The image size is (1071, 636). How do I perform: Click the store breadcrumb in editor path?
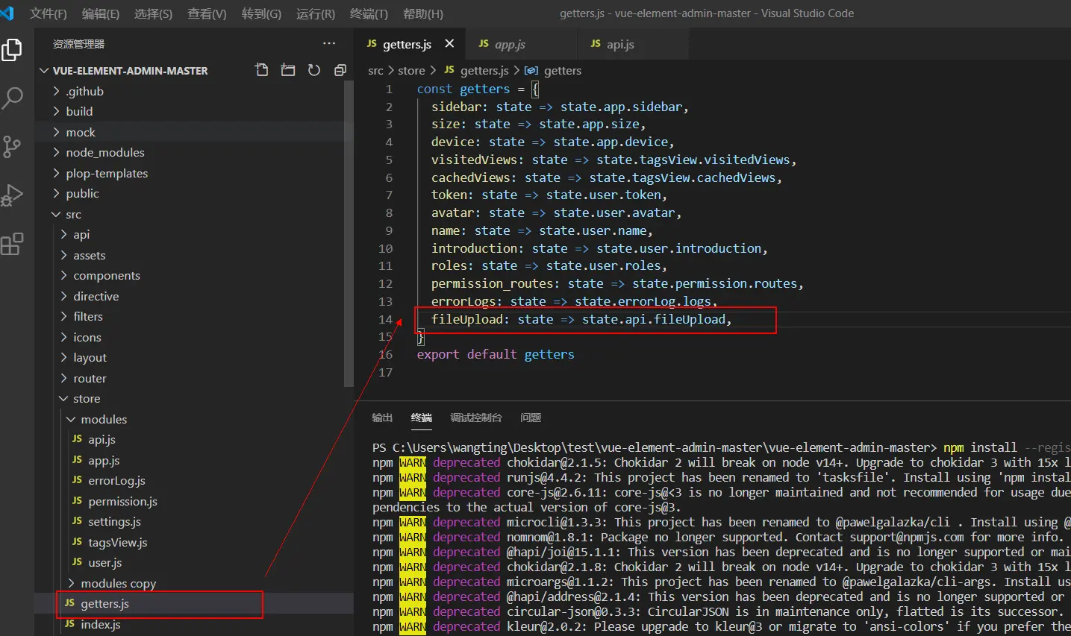click(411, 71)
